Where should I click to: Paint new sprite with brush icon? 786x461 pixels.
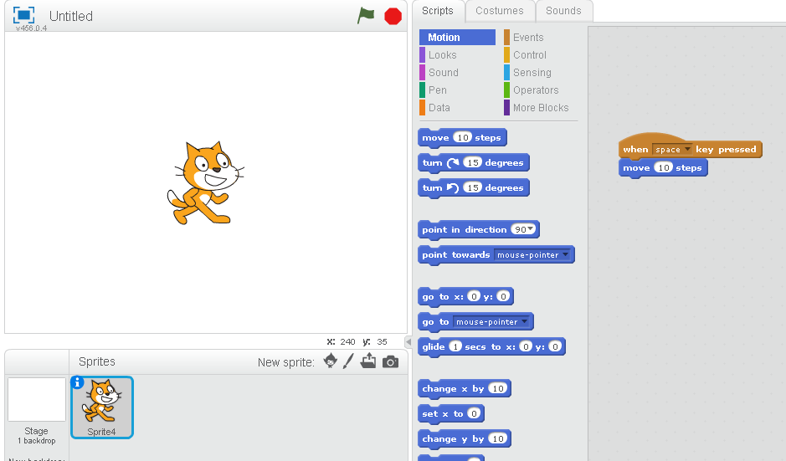348,361
